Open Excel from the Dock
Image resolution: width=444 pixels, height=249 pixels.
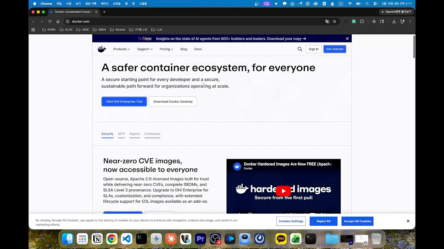point(296,239)
